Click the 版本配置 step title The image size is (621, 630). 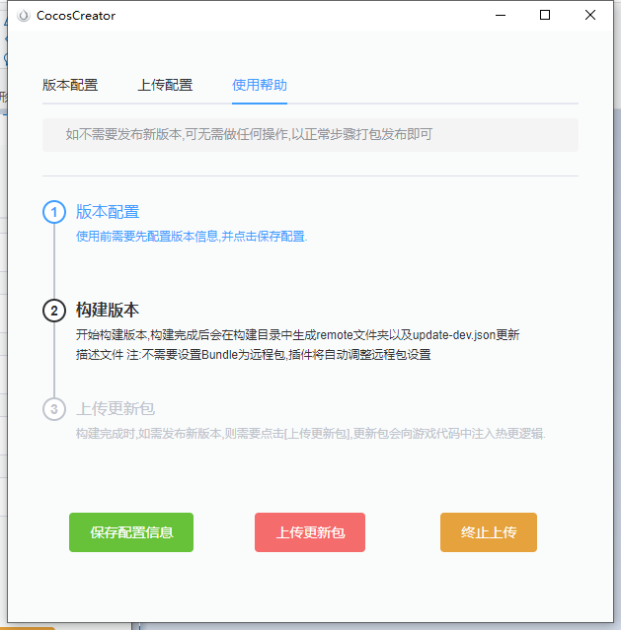pyautogui.click(x=108, y=212)
